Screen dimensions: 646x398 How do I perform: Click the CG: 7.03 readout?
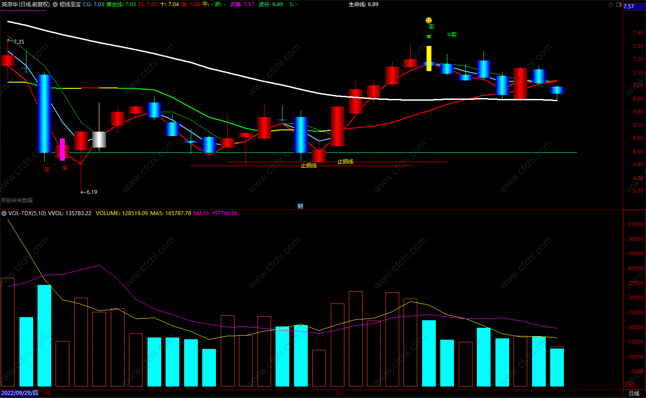(x=94, y=4)
